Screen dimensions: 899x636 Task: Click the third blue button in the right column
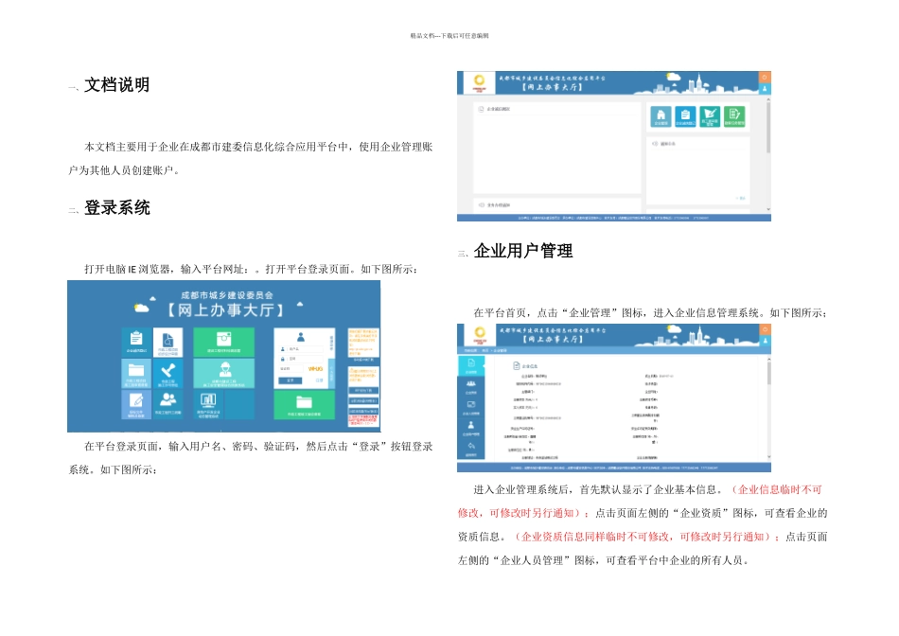click(x=363, y=411)
